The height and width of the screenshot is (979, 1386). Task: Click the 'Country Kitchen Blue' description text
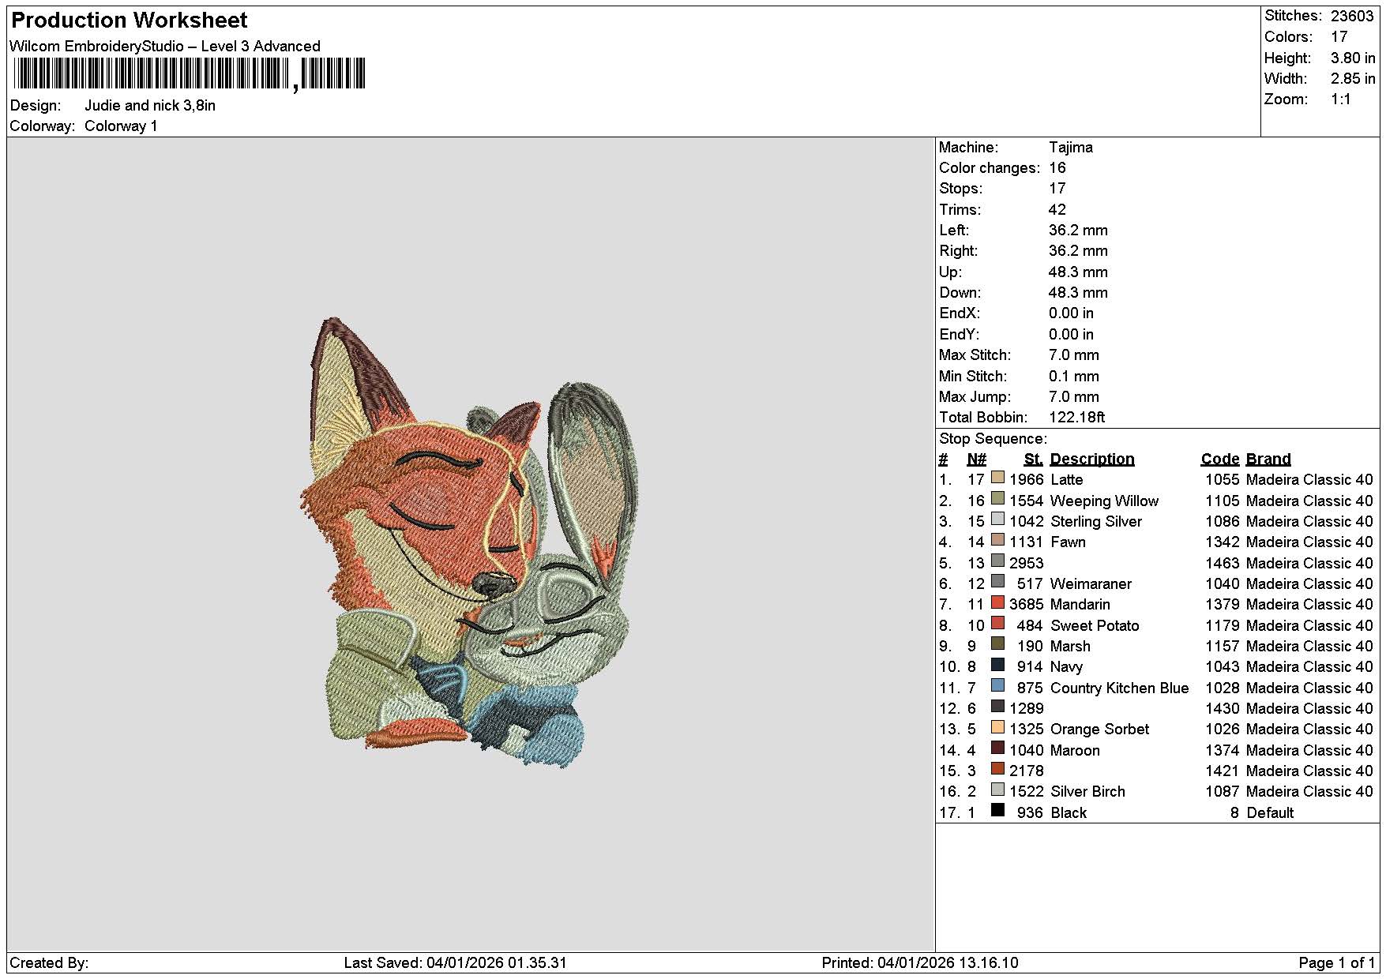(1120, 688)
